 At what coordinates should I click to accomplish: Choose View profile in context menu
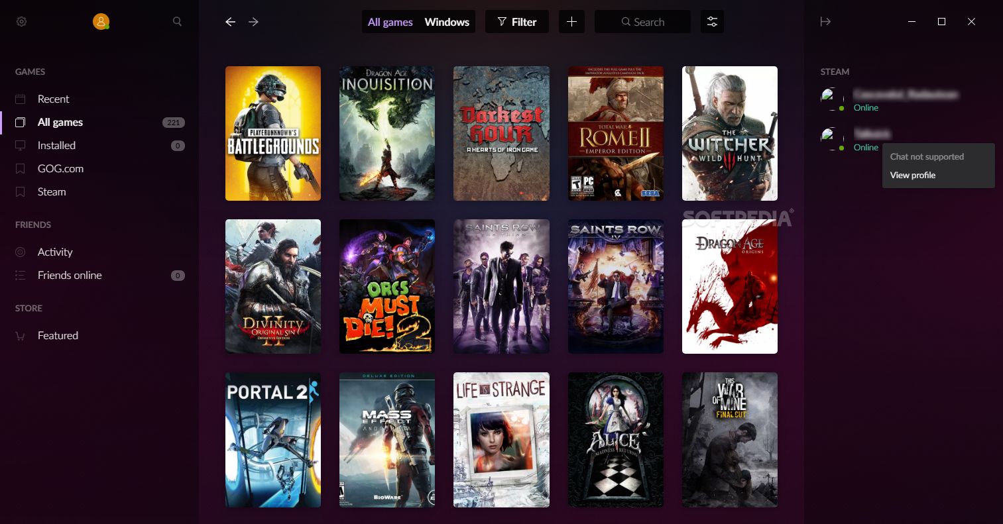(912, 176)
